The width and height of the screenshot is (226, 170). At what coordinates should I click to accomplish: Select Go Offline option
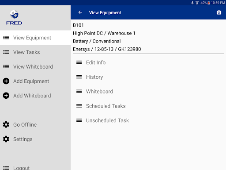point(35,124)
